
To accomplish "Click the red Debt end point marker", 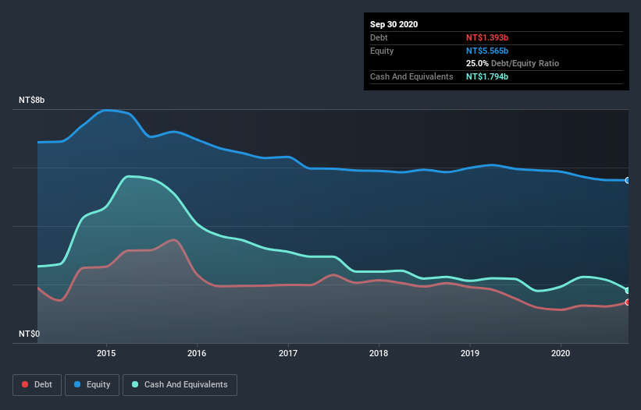I will point(628,302).
